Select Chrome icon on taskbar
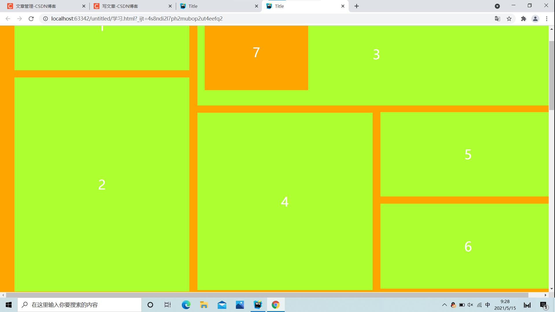Image resolution: width=555 pixels, height=312 pixels. (x=276, y=305)
